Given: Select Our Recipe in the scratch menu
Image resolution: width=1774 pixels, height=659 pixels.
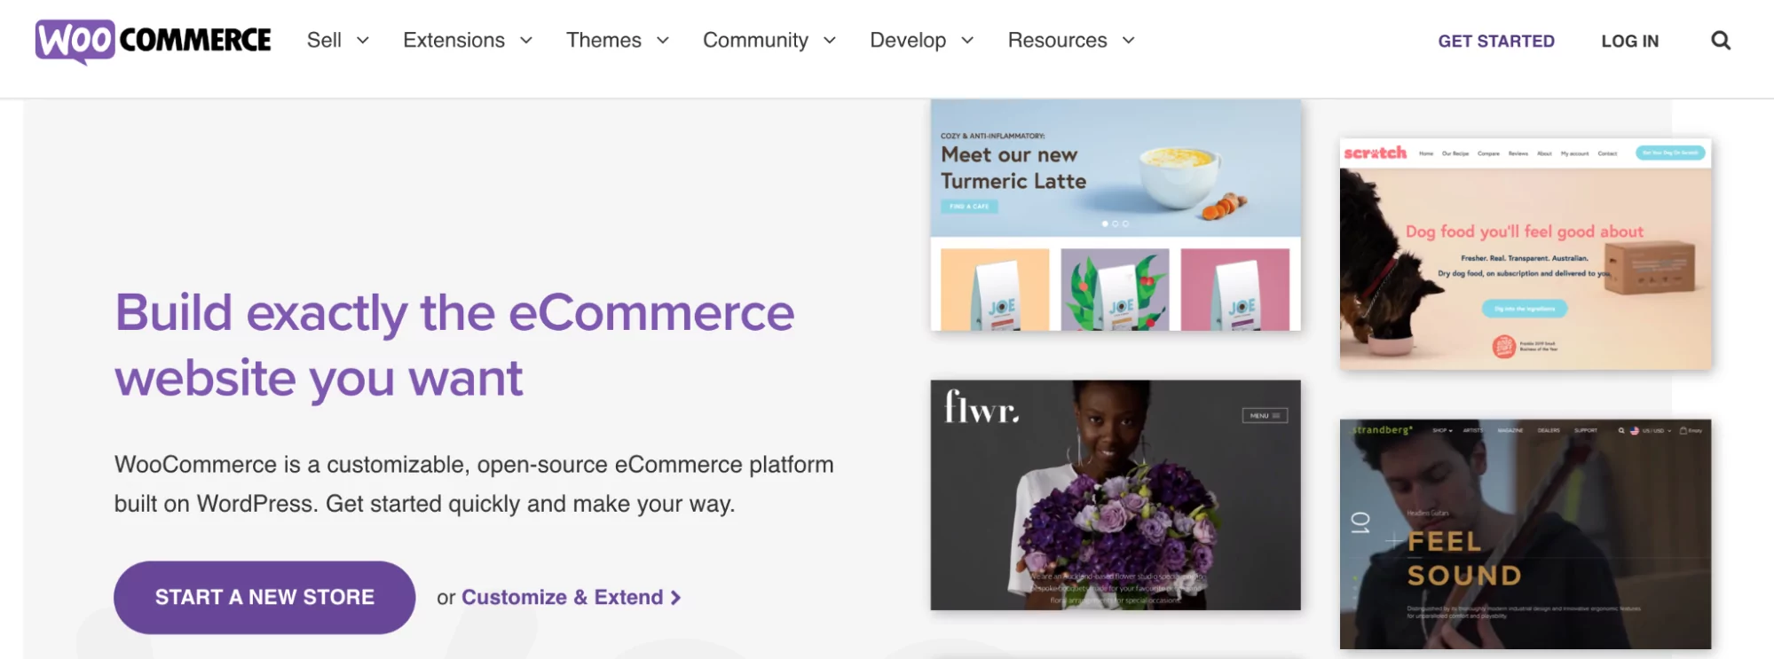Looking at the screenshot, I should (x=1455, y=153).
